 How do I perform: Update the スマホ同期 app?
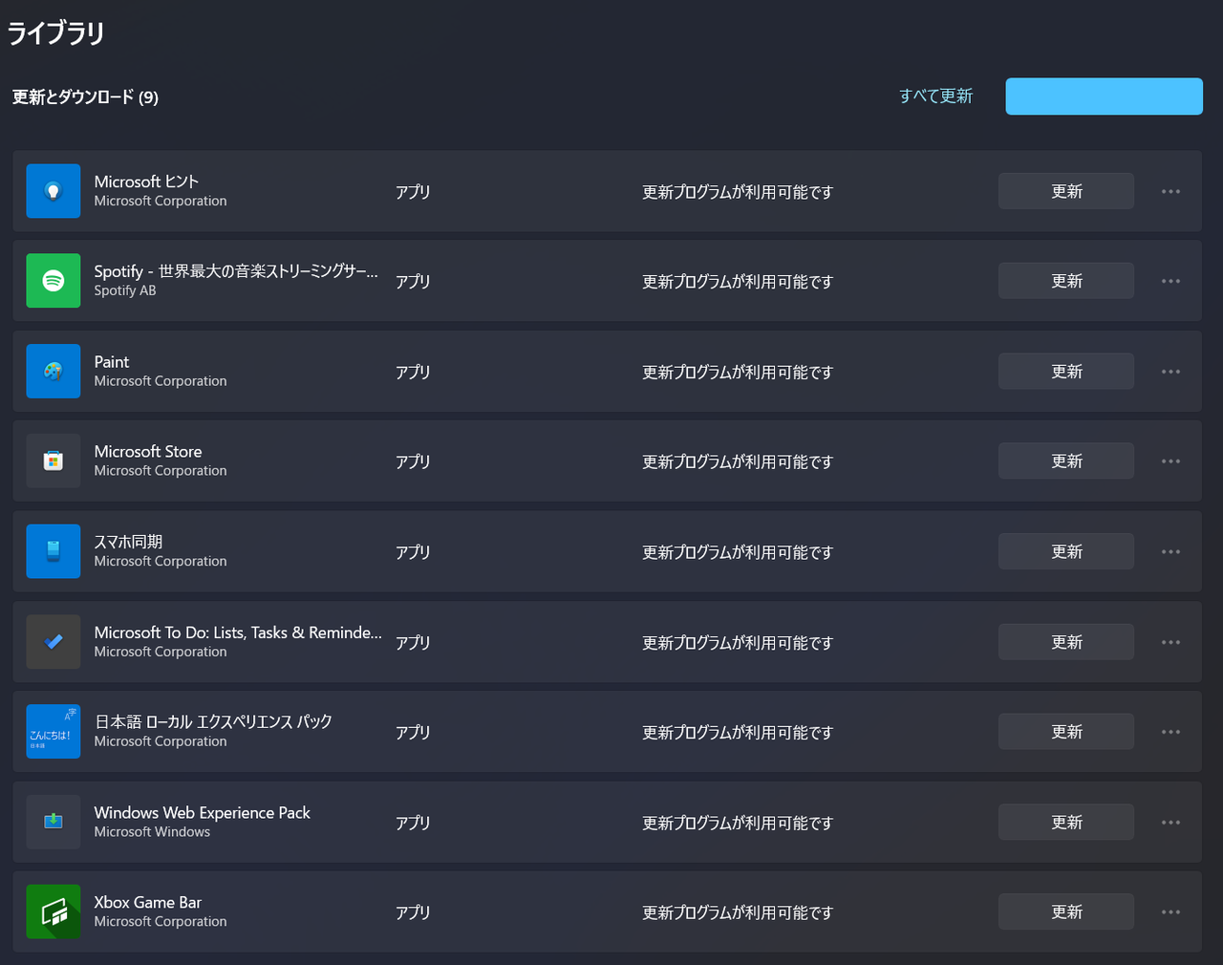point(1066,551)
